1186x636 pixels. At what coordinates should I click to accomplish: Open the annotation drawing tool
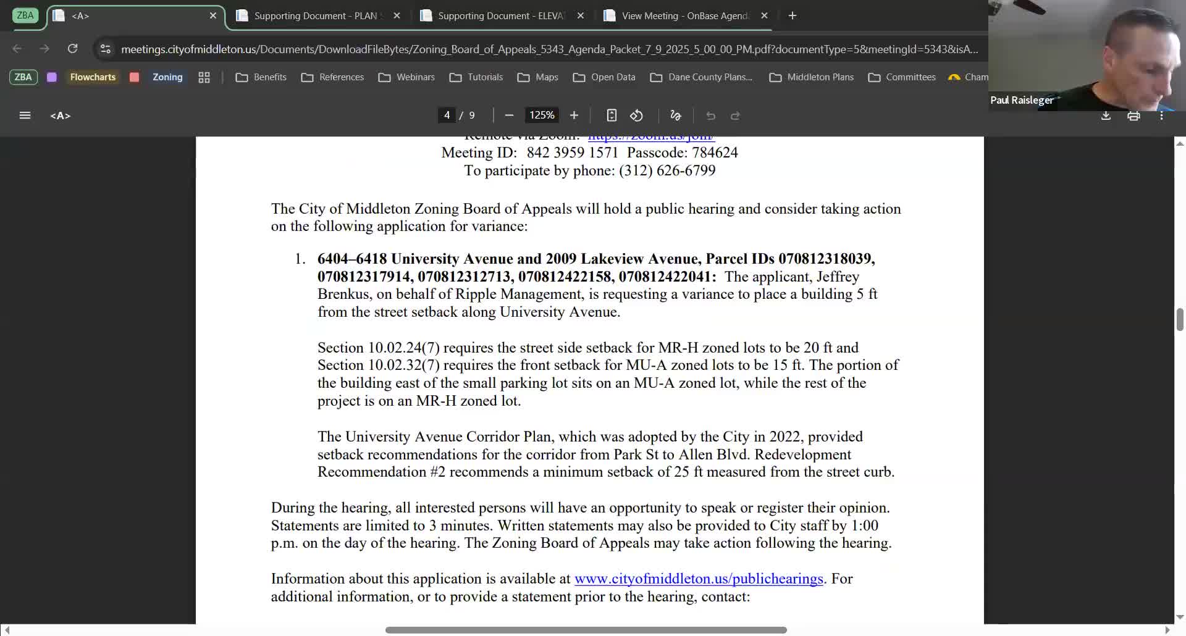pyautogui.click(x=675, y=115)
